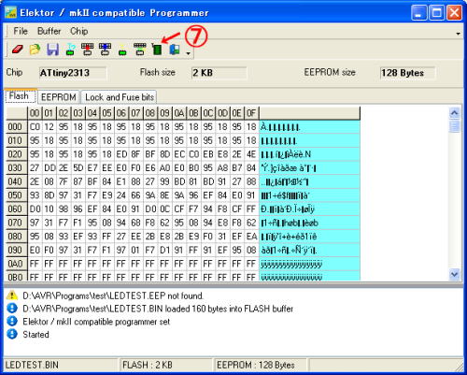Viewport: 467px width, 375px height.
Task: Click the hex view scrollbar thumb
Action: 455,126
